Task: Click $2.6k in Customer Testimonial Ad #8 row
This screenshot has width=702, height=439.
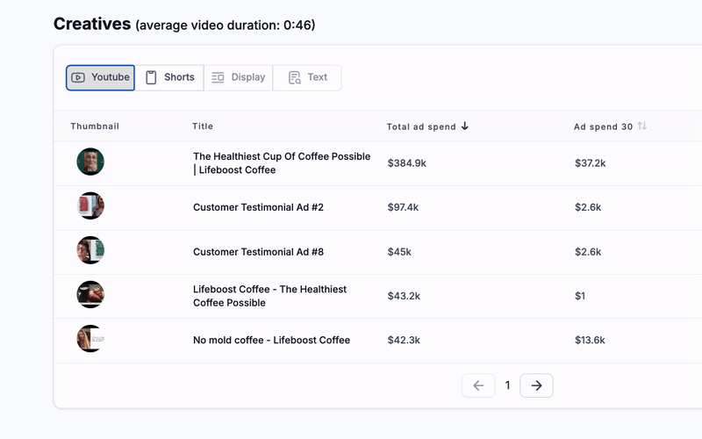Action: tap(588, 252)
